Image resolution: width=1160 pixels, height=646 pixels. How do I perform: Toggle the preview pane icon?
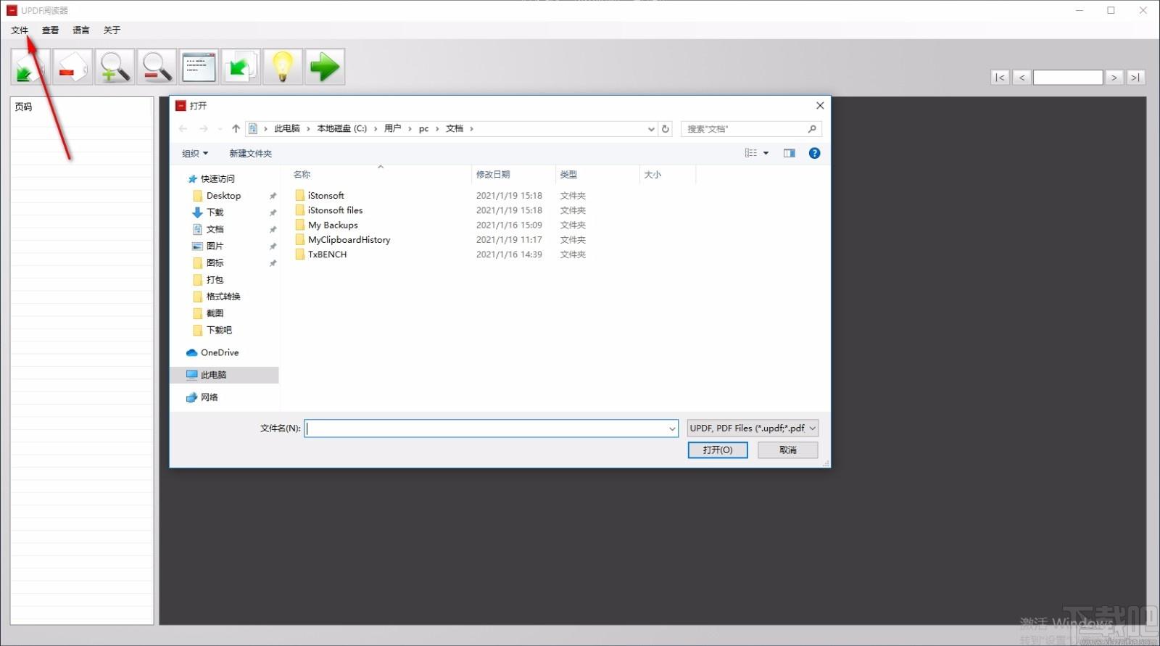tap(790, 153)
